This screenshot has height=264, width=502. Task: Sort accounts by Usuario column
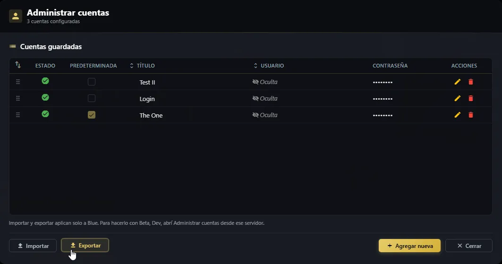tap(269, 66)
